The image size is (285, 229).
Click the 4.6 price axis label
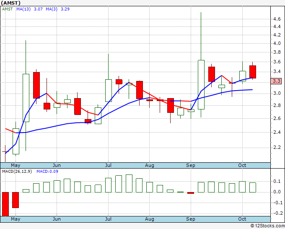(x=277, y=19)
